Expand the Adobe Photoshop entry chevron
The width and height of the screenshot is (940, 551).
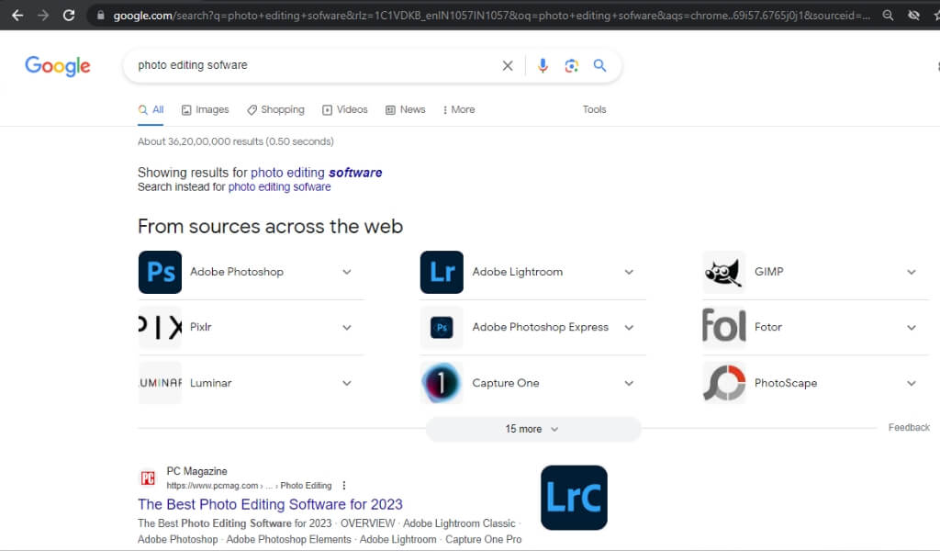[x=347, y=272]
